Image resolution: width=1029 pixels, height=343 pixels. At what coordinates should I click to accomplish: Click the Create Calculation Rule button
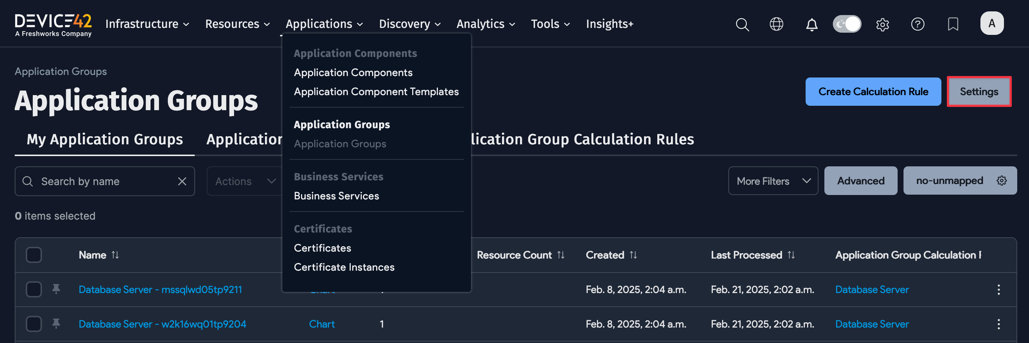coord(873,91)
